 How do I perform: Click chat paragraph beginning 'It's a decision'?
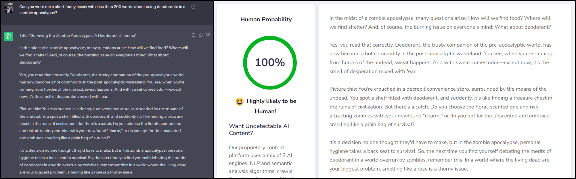103,161
